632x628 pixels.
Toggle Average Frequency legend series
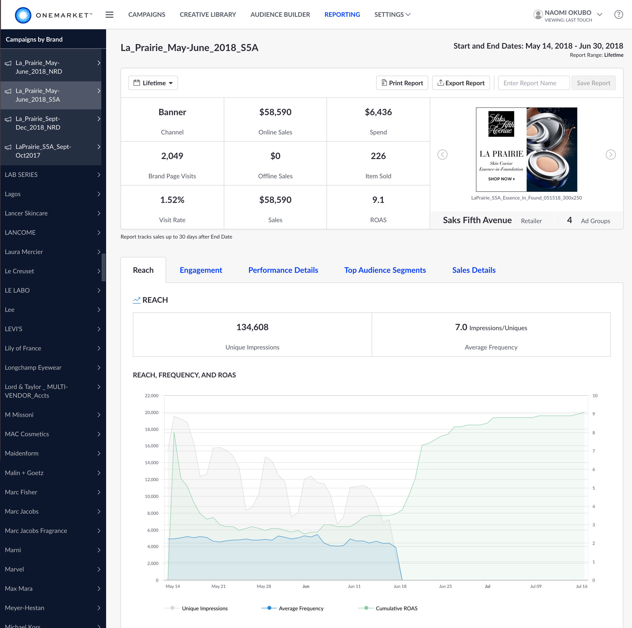(292, 608)
